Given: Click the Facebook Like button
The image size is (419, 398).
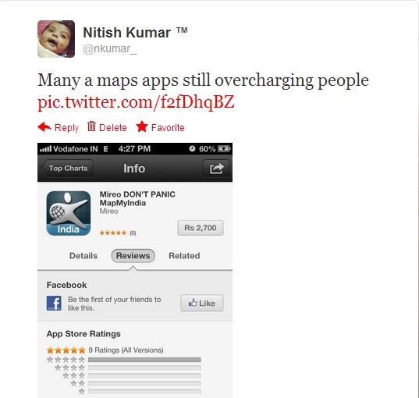Looking at the screenshot, I should click(202, 303).
